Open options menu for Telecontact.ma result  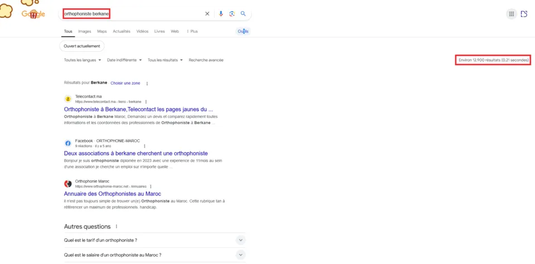[x=145, y=101]
